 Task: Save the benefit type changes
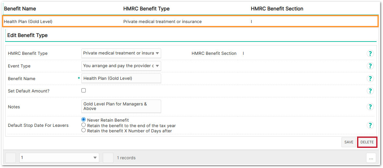349,142
